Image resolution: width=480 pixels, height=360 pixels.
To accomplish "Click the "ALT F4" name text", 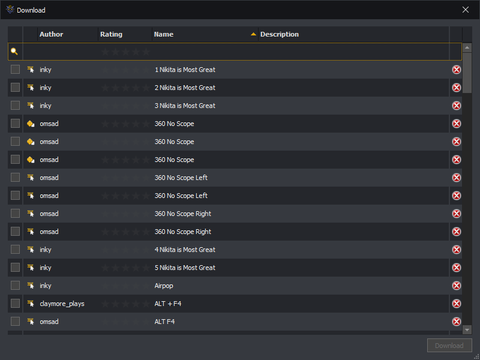I will [x=164, y=322].
